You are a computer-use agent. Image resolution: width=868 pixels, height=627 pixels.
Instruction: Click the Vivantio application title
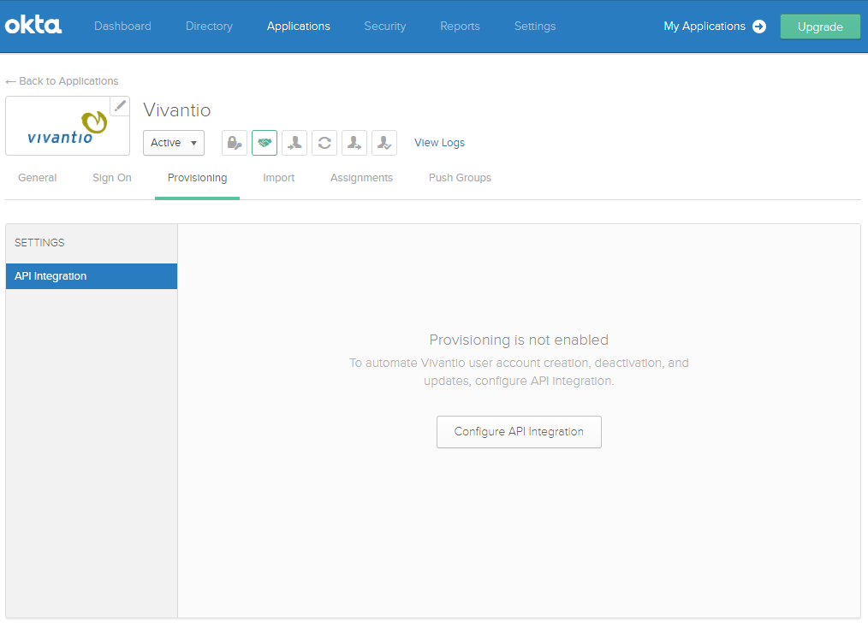pos(176,110)
